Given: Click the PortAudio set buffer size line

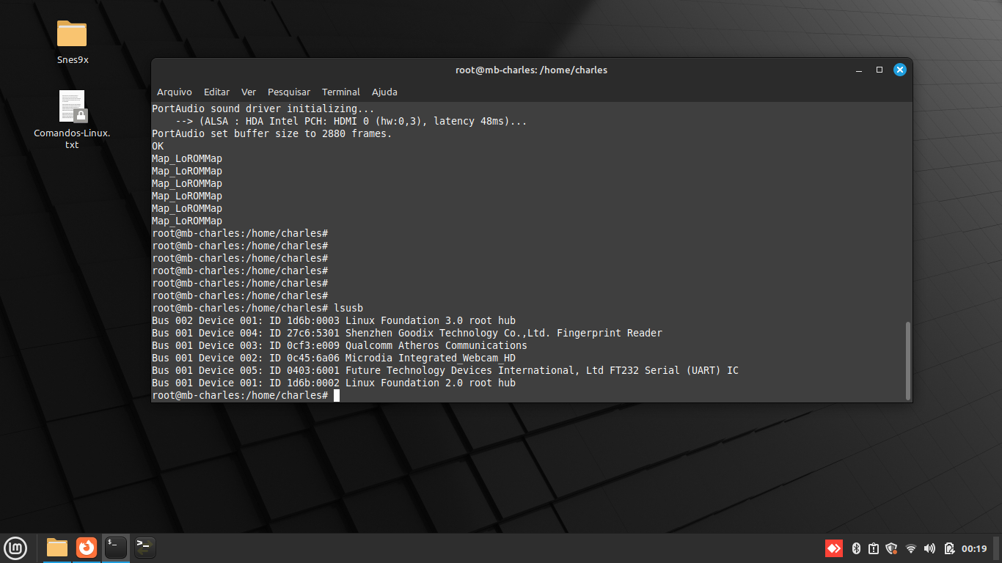Looking at the screenshot, I should tap(272, 133).
